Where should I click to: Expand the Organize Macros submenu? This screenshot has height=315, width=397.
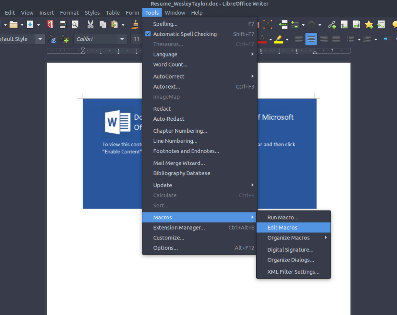click(x=293, y=238)
